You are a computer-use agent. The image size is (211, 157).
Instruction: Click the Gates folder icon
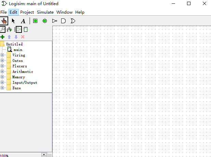click(9, 61)
